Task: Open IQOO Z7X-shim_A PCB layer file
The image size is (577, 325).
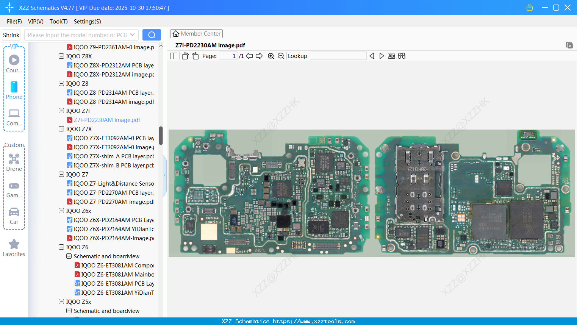Action: pos(111,156)
